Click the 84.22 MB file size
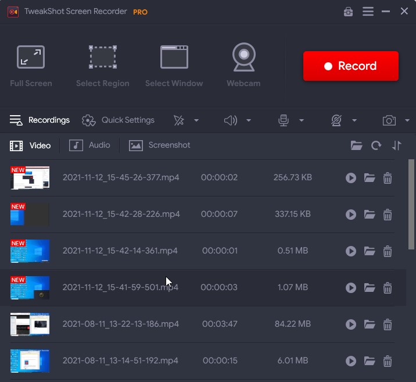 point(293,324)
